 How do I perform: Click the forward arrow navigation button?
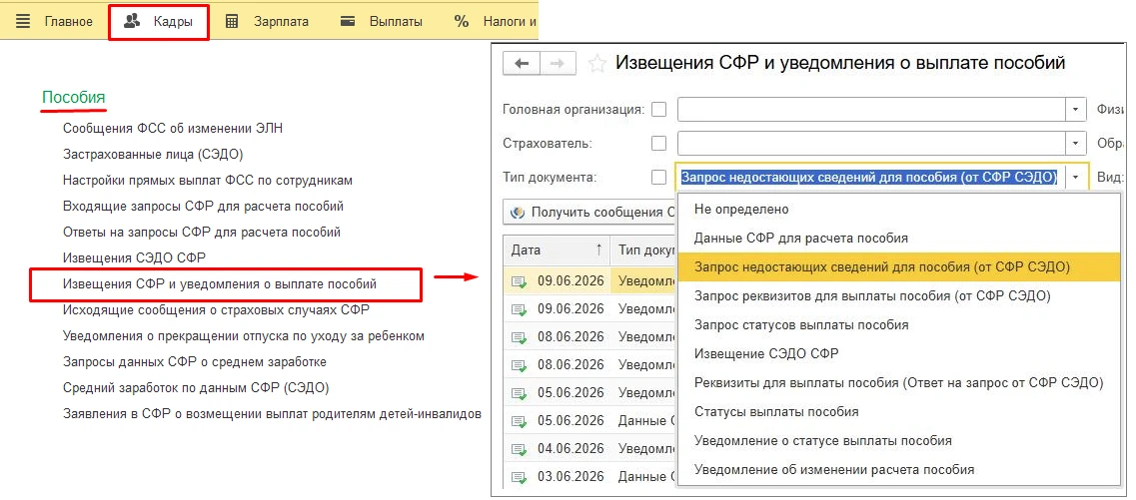coord(558,64)
